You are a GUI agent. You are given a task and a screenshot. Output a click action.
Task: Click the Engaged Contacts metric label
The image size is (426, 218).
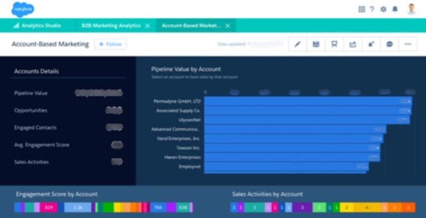[x=35, y=128]
